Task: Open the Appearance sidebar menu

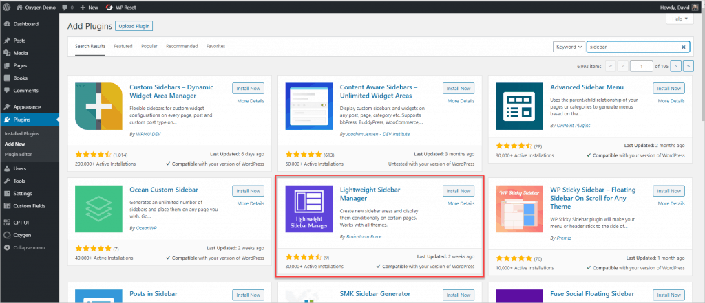Action: pos(28,107)
